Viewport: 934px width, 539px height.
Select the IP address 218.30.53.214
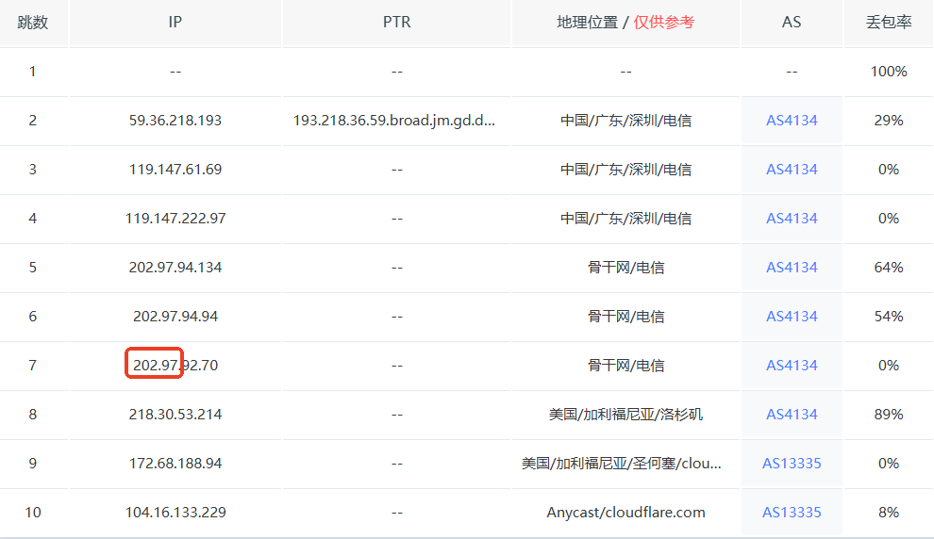[x=175, y=414]
